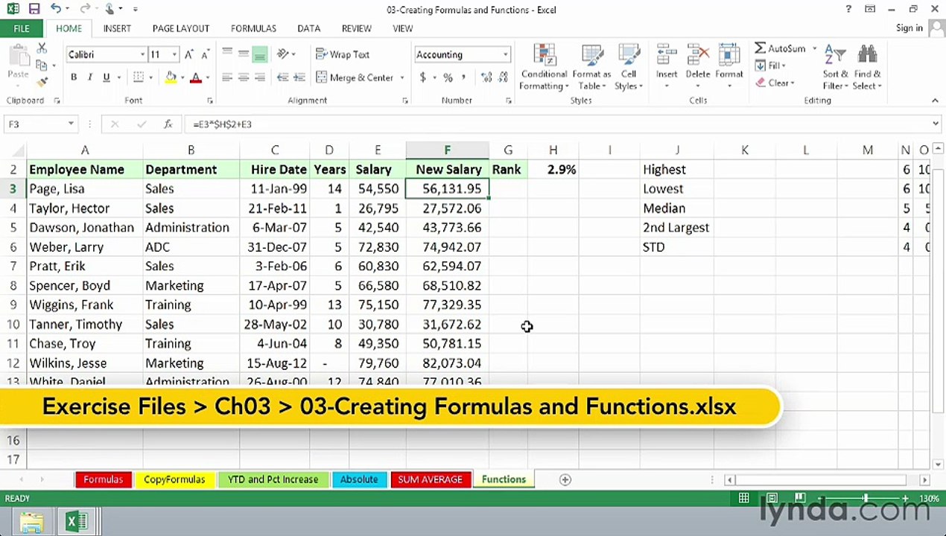Screen dimensions: 946x536
Task: Toggle Bottom Align in Alignment group
Action: tap(259, 54)
